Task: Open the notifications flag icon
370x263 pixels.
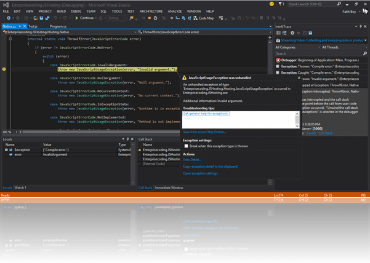Action: [281, 4]
